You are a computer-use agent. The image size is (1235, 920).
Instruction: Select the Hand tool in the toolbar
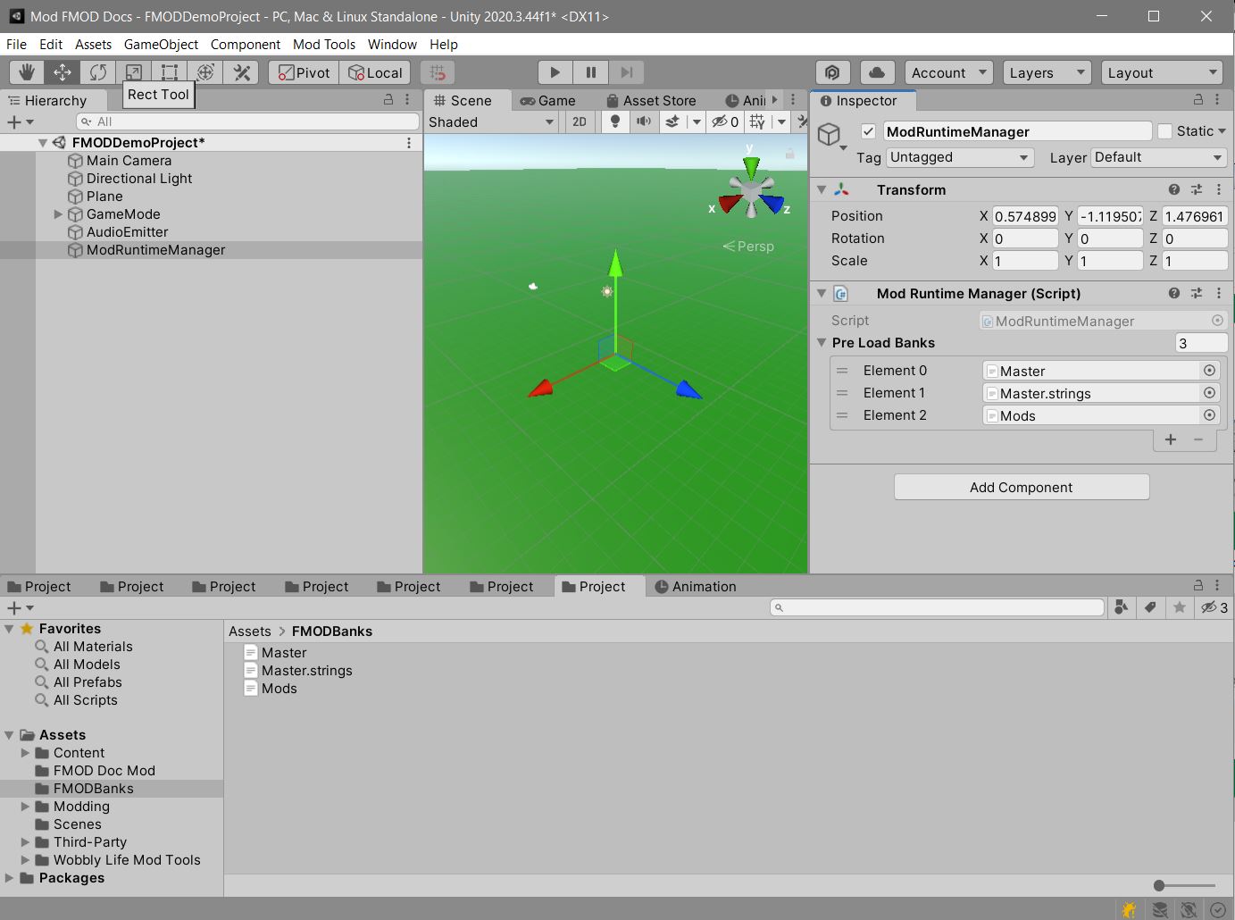coord(26,72)
